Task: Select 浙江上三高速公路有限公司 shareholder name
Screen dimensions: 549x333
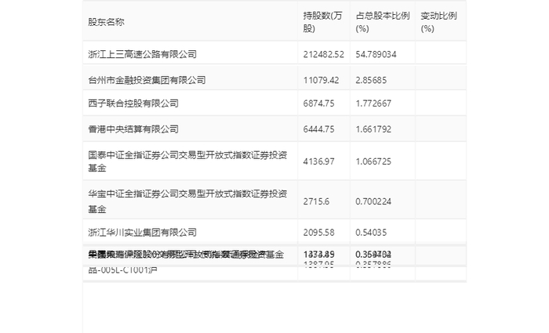Action: [x=142, y=54]
